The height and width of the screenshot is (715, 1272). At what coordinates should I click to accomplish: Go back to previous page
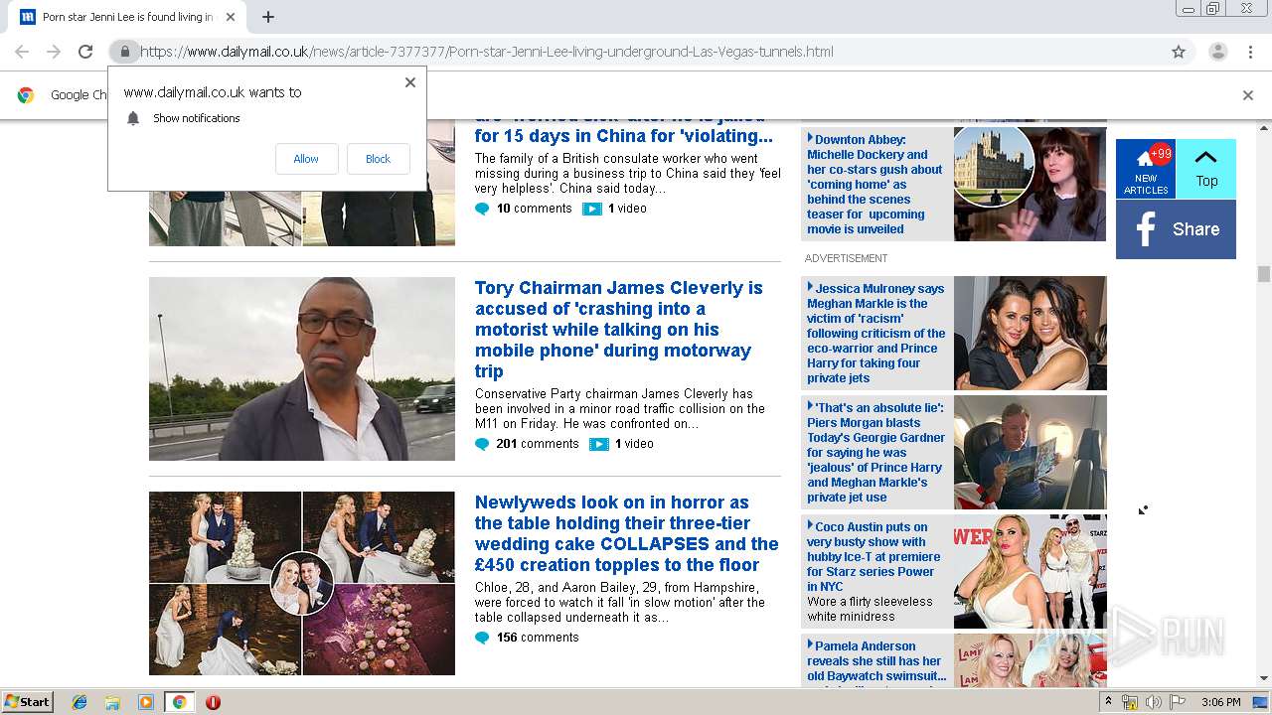point(22,52)
